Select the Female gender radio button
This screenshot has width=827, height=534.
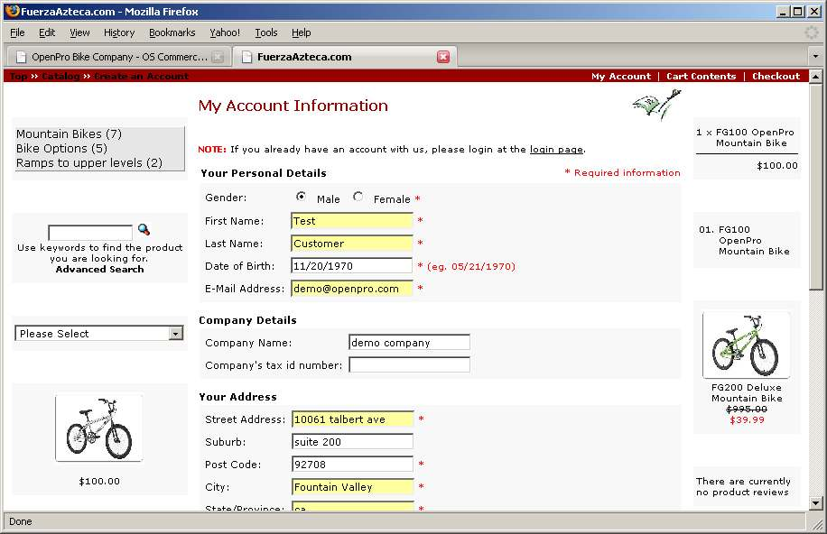pos(358,197)
